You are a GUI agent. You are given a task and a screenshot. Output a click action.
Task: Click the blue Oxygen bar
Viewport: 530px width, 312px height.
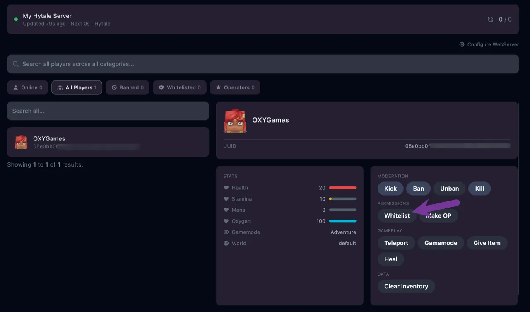click(x=342, y=221)
